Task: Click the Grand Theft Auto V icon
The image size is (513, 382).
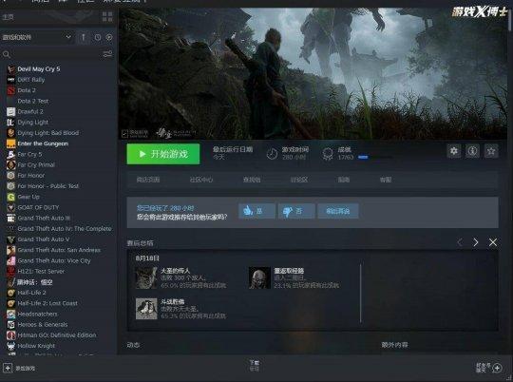Action: pos(11,239)
